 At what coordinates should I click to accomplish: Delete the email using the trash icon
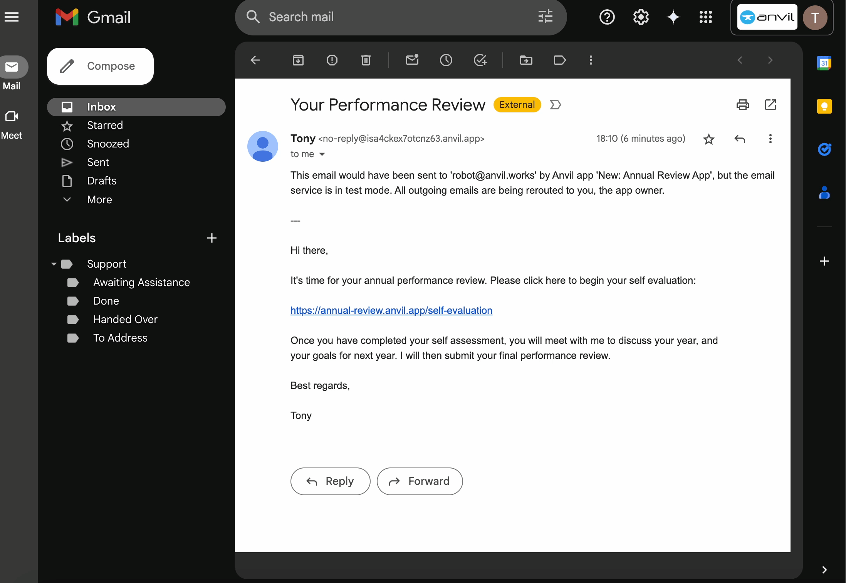pyautogui.click(x=366, y=60)
